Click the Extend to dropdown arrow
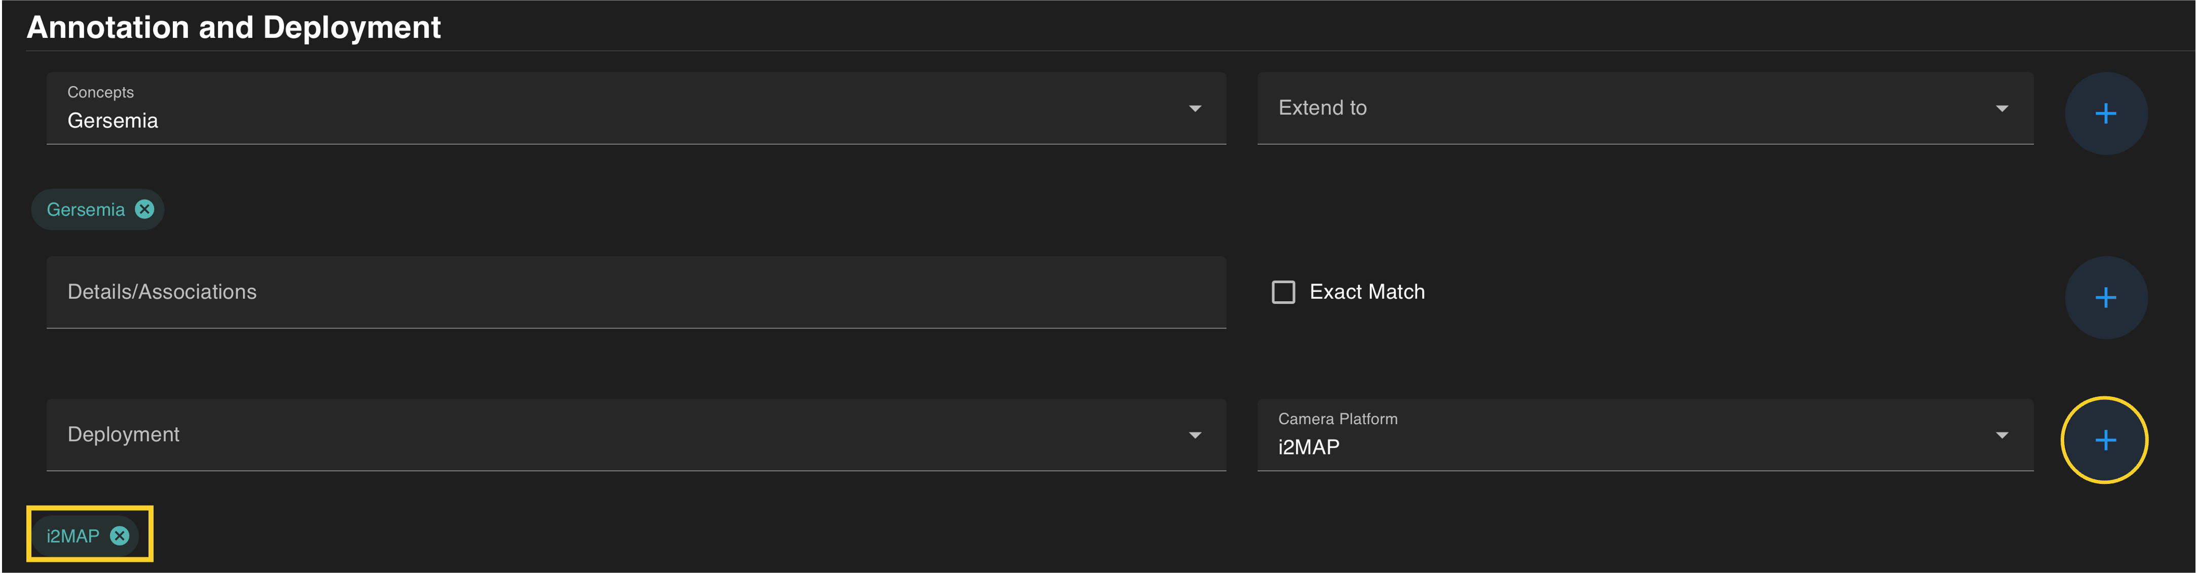2197x573 pixels. pyautogui.click(x=2002, y=109)
